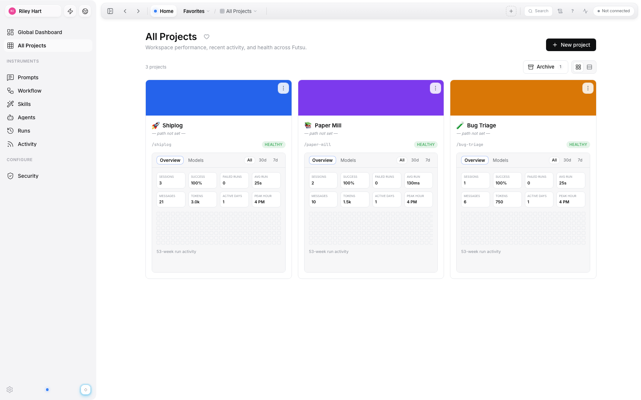Select All Projects in sidebar
The height and width of the screenshot is (400, 641).
[x=48, y=46]
